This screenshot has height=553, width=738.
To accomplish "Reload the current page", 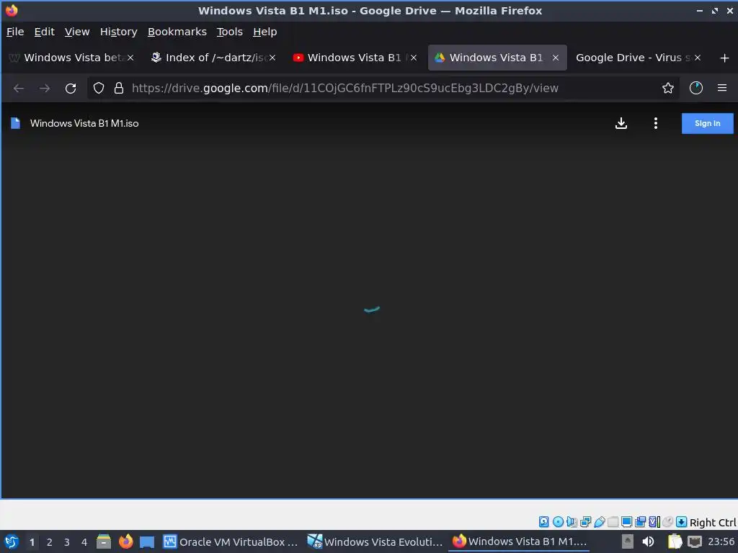I will click(71, 88).
